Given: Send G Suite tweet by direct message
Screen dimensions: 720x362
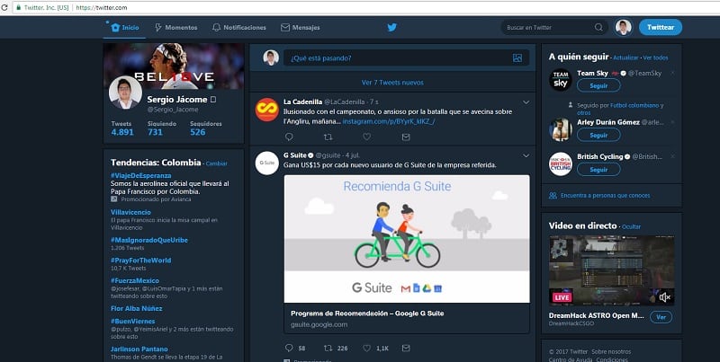Looking at the screenshot, I should tap(406, 349).
